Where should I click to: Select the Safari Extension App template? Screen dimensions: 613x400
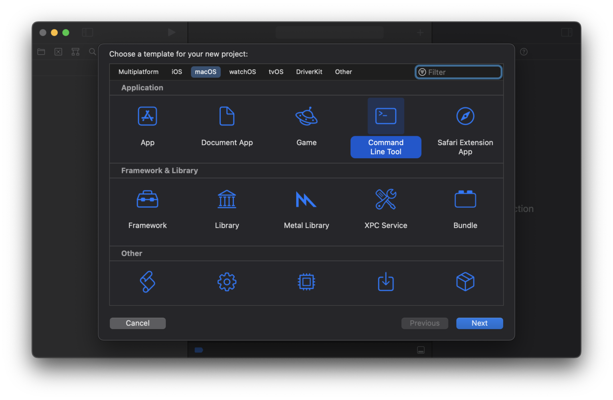click(x=465, y=116)
